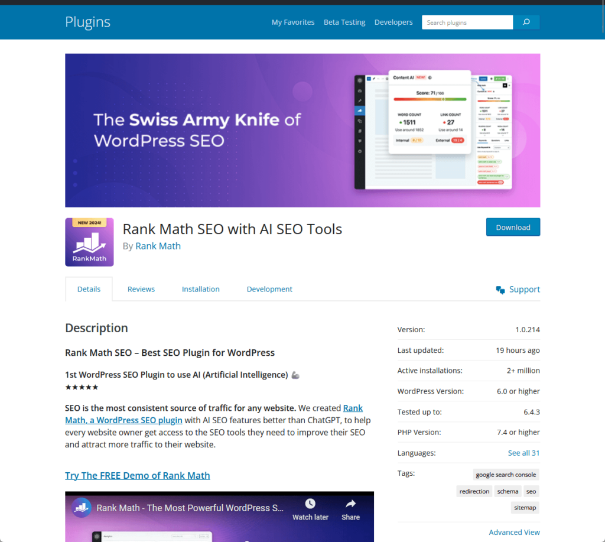This screenshot has width=605, height=542.
Task: Click the plugin title Rank Math SEO with AI SEO Tools
Action: tap(232, 229)
